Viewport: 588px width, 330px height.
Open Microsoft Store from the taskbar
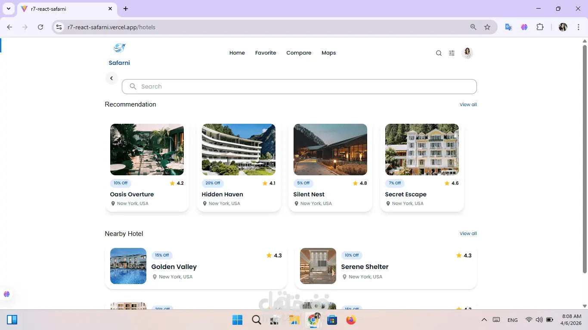pyautogui.click(x=332, y=320)
